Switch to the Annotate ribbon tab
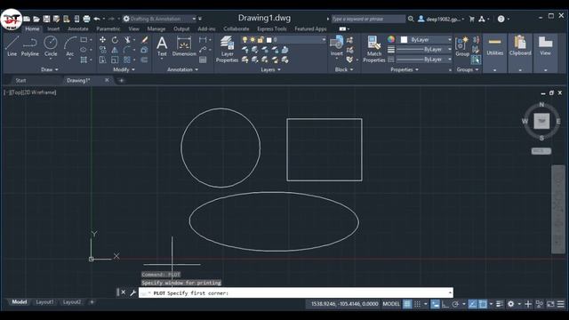Image resolution: width=569 pixels, height=320 pixels. coord(78,29)
